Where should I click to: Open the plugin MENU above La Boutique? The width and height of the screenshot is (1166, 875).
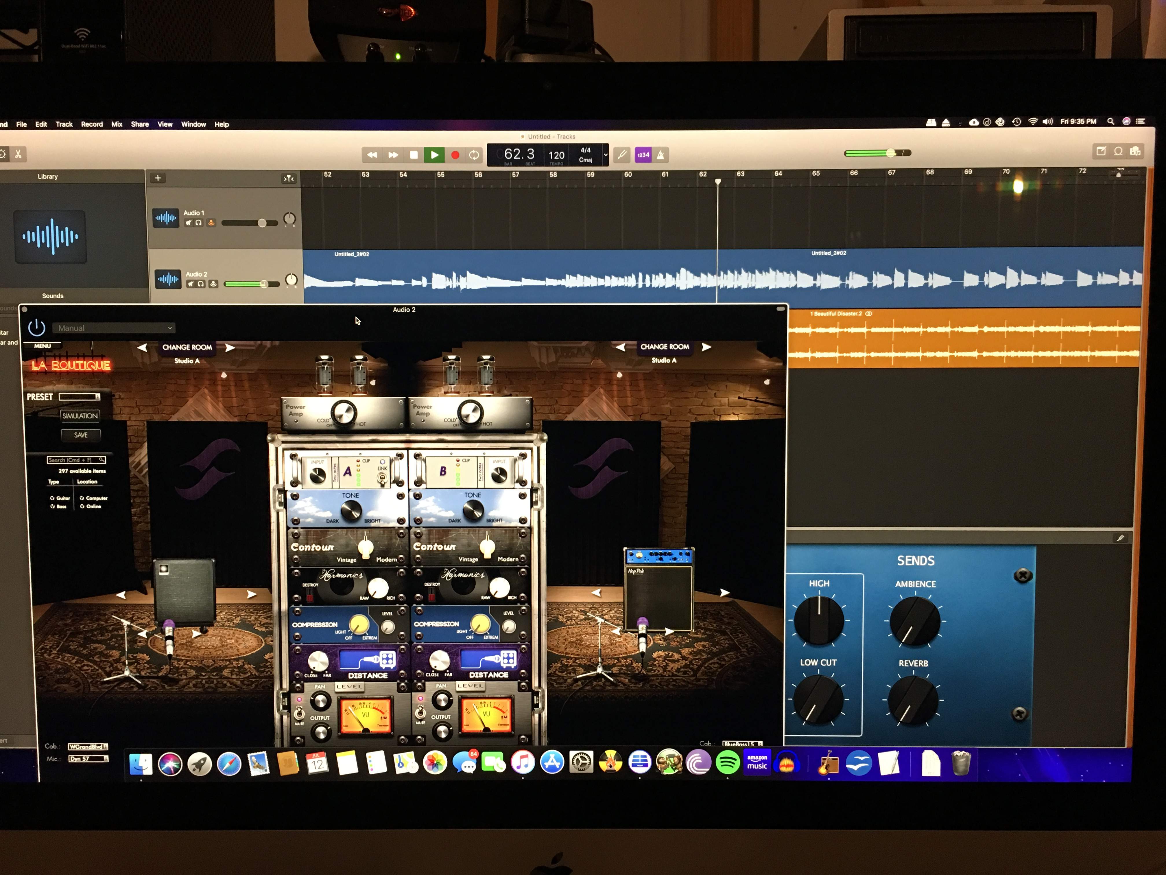(43, 346)
